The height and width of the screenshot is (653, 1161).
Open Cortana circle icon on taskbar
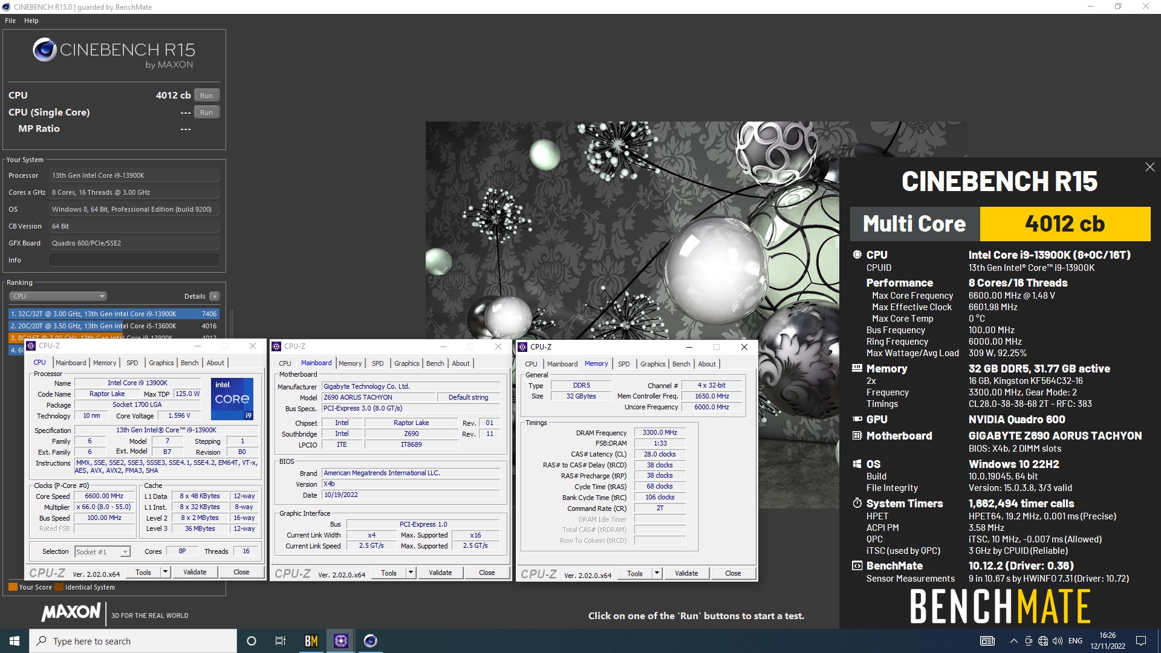pyautogui.click(x=252, y=641)
